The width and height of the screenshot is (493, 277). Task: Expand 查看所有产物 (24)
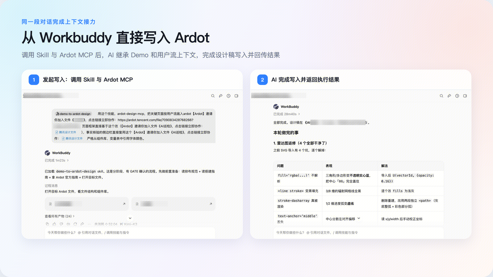point(59,216)
